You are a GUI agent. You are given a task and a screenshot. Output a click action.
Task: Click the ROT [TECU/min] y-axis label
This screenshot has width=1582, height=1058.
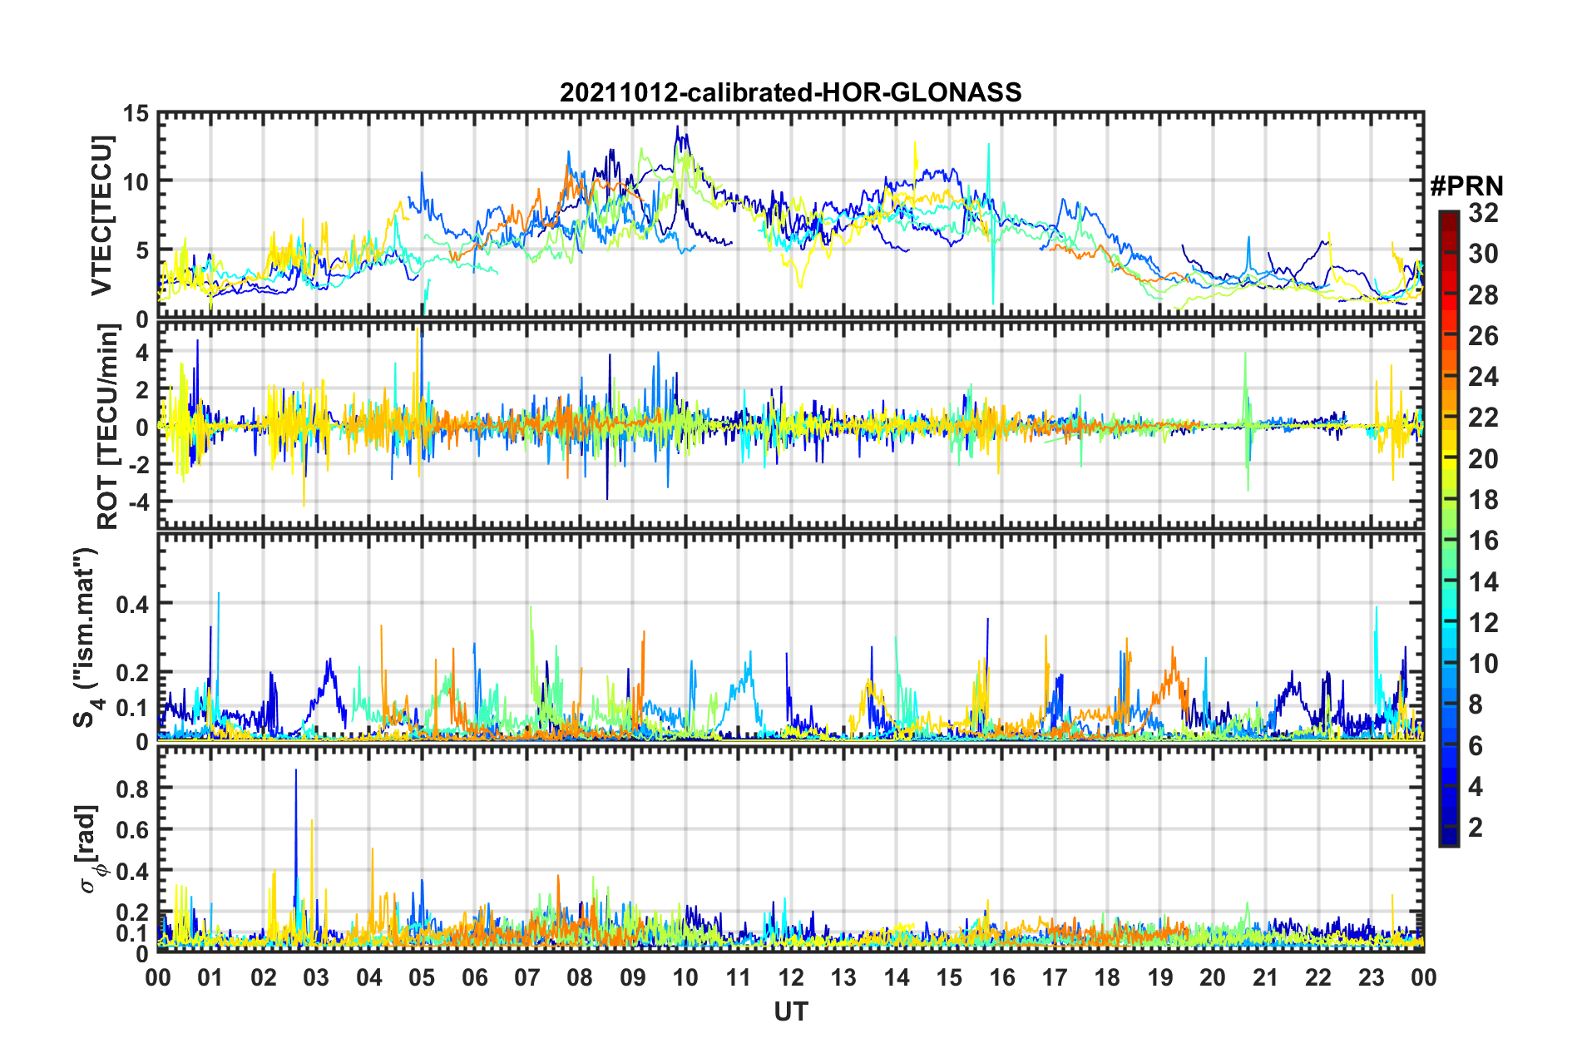108,427
